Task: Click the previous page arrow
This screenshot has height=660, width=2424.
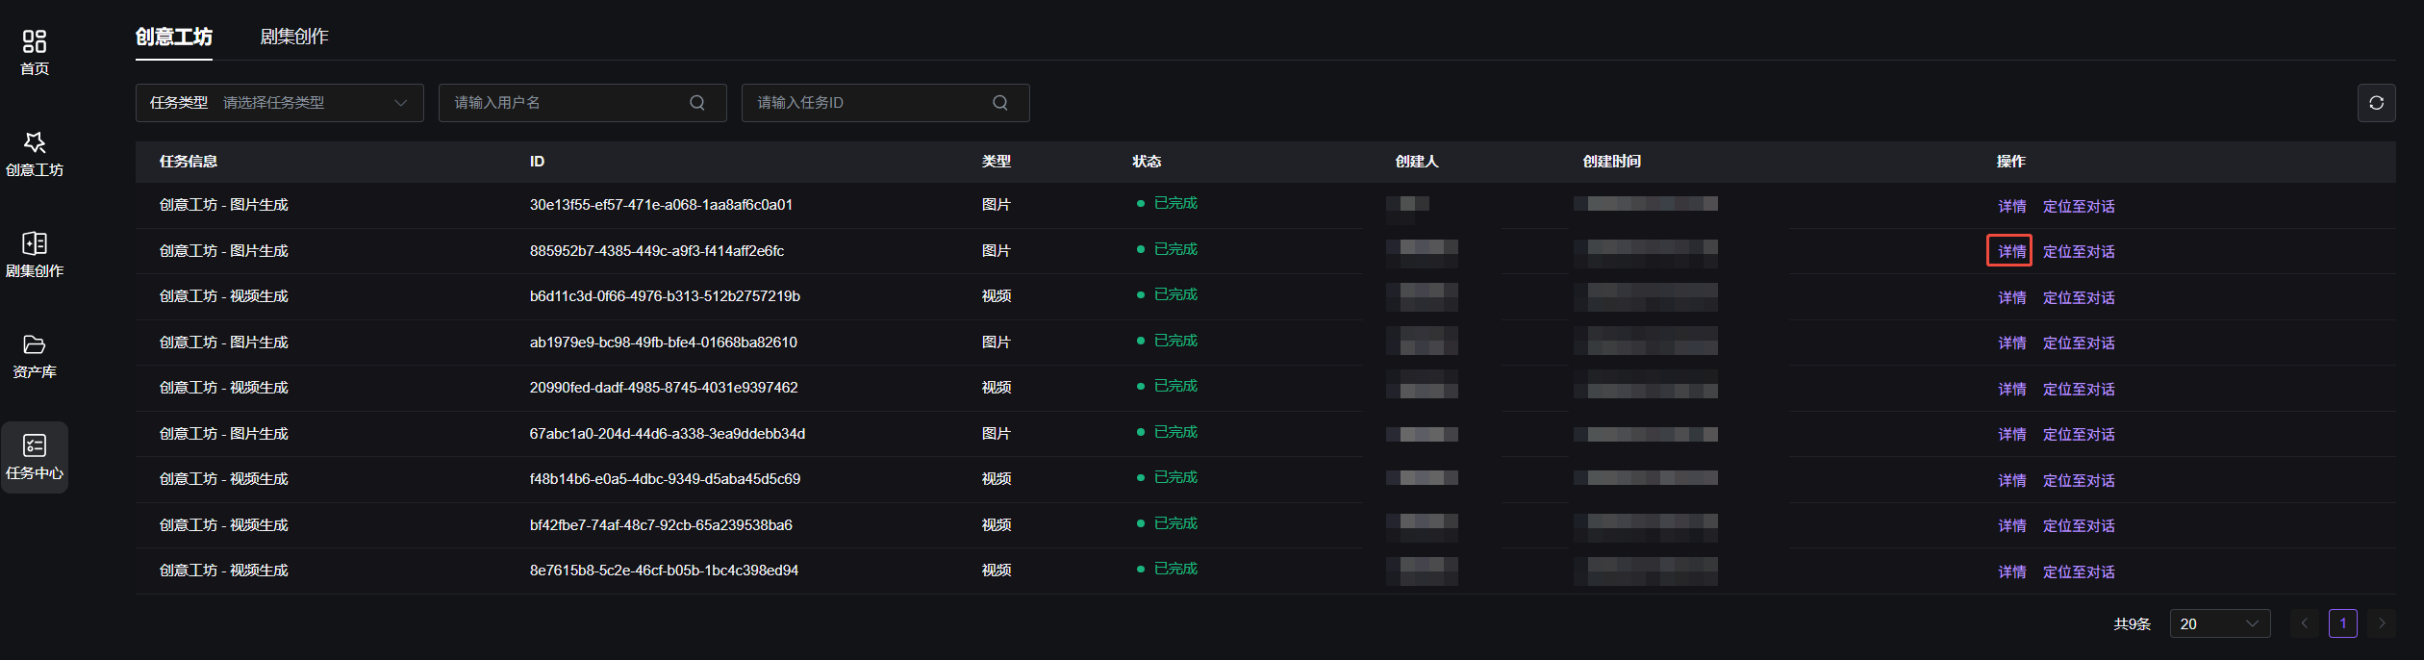Action: tap(2305, 623)
